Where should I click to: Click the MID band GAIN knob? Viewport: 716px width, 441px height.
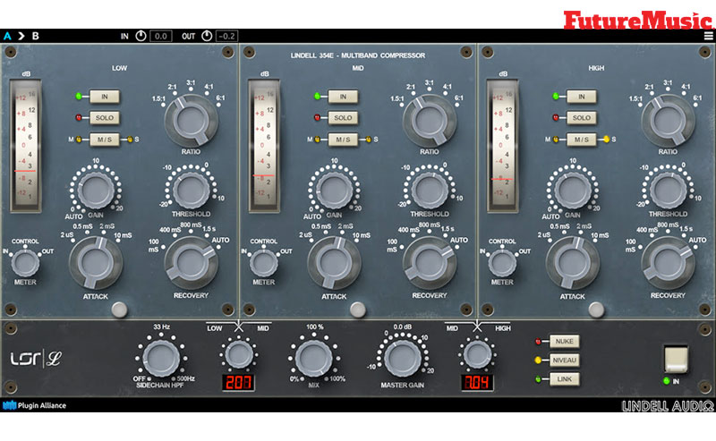pos(334,191)
